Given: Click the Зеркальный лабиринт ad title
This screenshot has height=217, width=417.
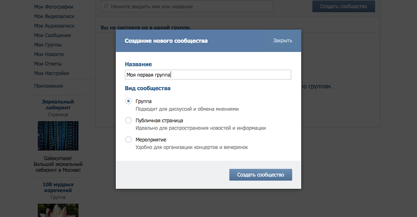Looking at the screenshot, I should point(58,105).
